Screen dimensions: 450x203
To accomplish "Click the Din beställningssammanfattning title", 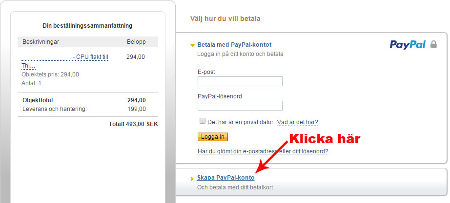I will 88,26.
